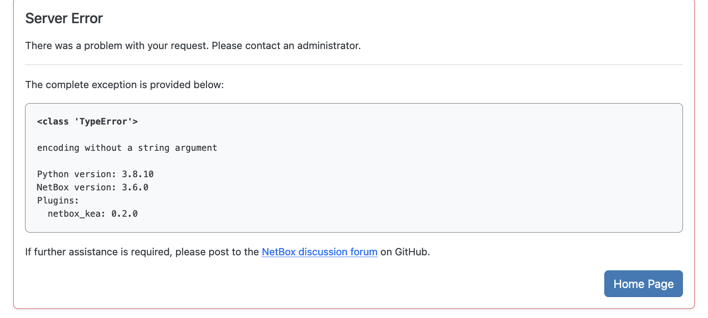708x318 pixels.
Task: Click the 'NetBox version' label
Action: 76,187
